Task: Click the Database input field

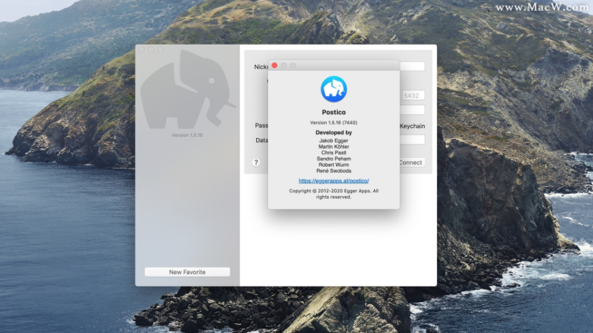Action: [x=412, y=139]
